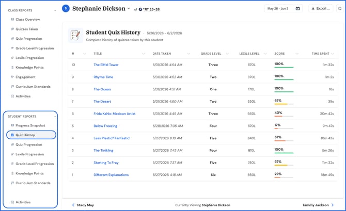The image size is (346, 211).
Task: Open Class Overview report
Action: pyautogui.click(x=27, y=20)
